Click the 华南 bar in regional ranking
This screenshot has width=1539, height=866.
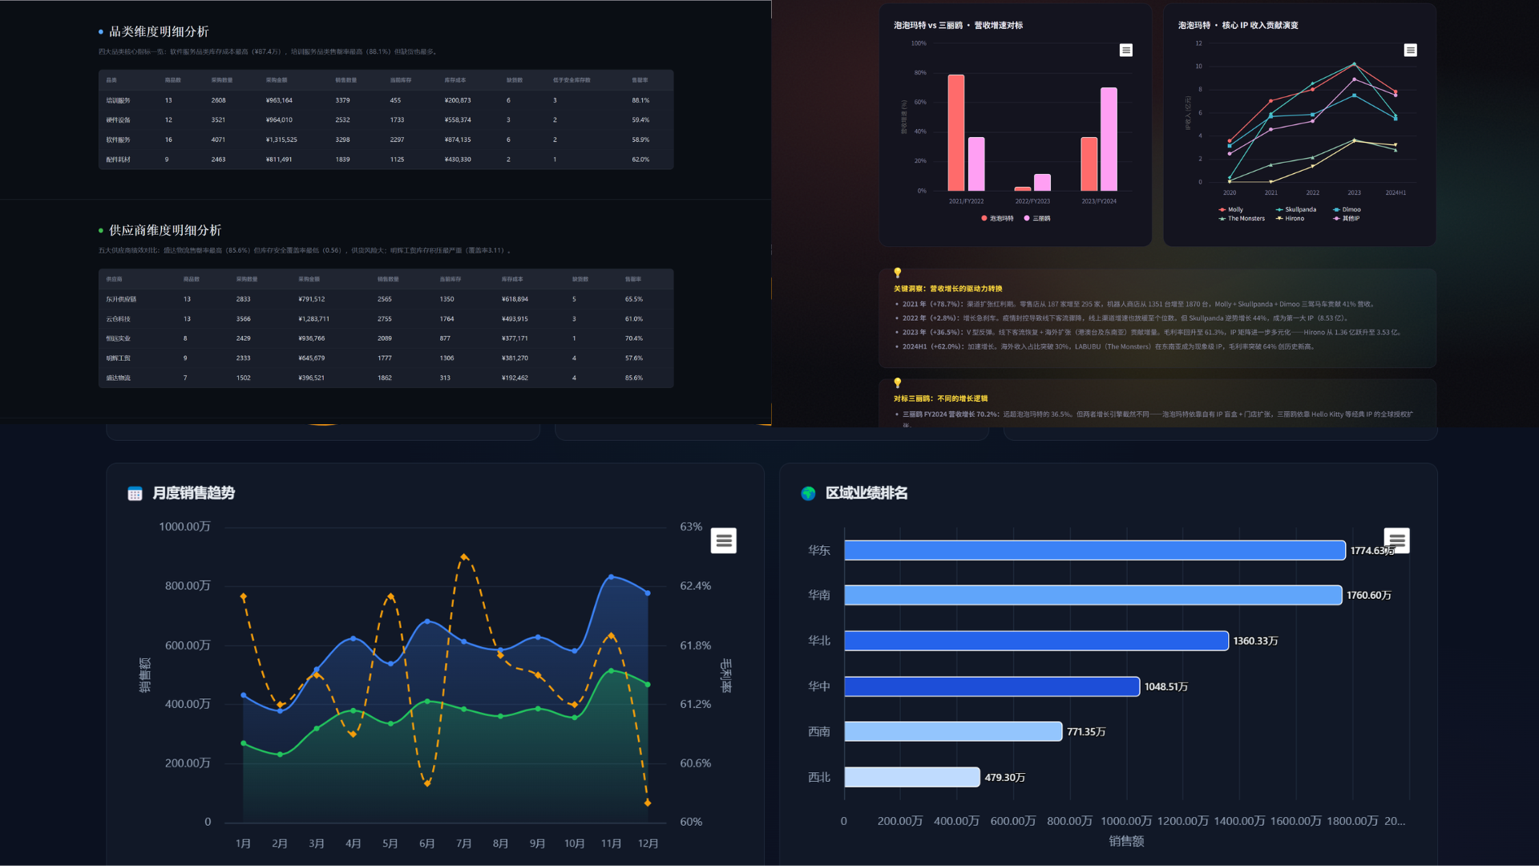coord(1093,595)
